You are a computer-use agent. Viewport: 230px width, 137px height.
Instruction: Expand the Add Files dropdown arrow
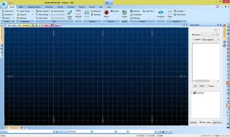pyautogui.click(x=154, y=11)
